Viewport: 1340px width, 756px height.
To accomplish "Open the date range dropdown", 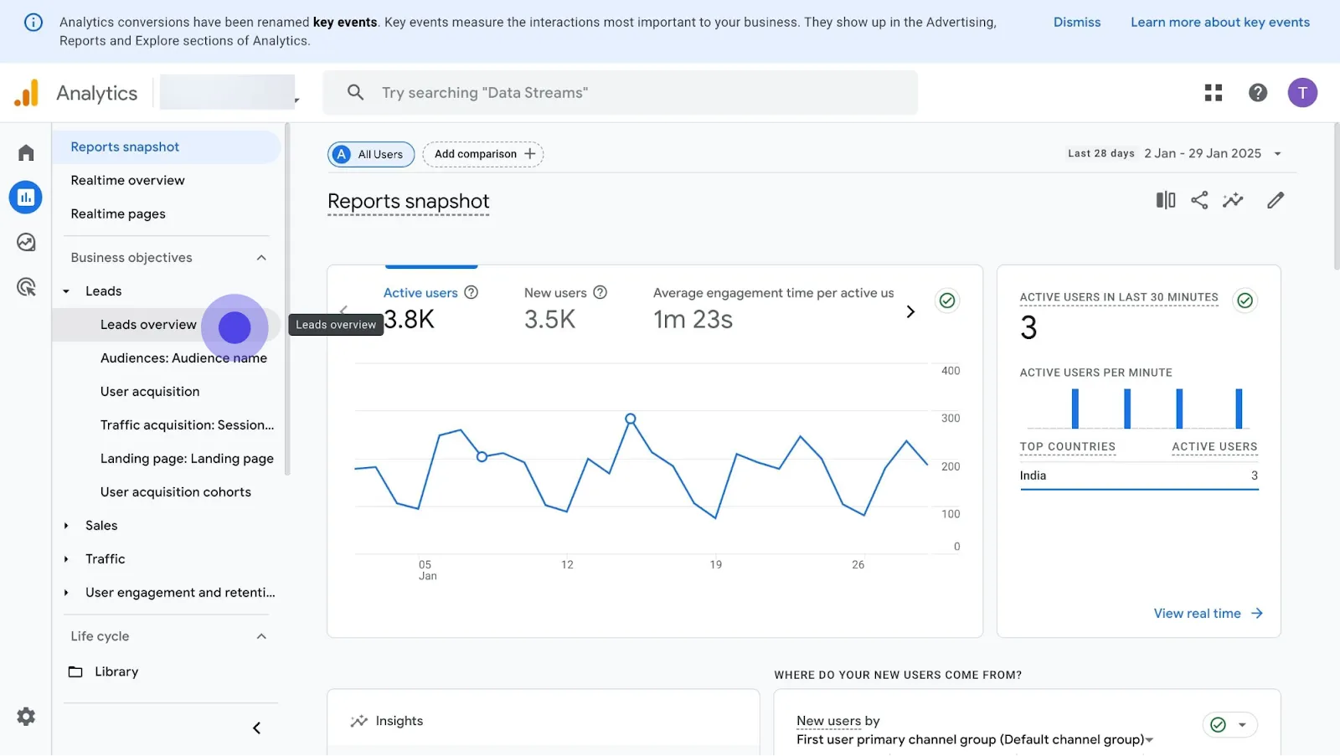I will [x=1277, y=154].
